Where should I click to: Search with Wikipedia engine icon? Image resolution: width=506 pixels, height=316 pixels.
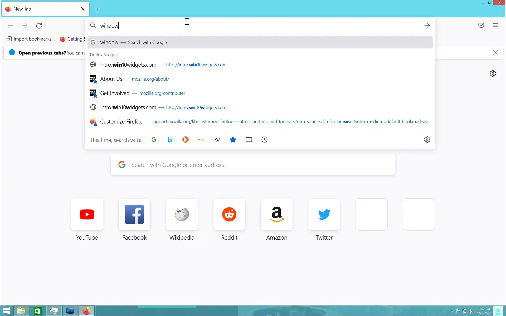coord(217,140)
